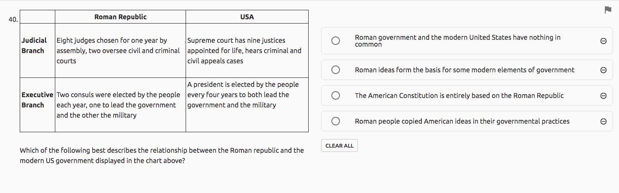This screenshot has height=193, width=619.
Task: Cross out 'American Constitution is entirely based' option
Action: point(603,95)
